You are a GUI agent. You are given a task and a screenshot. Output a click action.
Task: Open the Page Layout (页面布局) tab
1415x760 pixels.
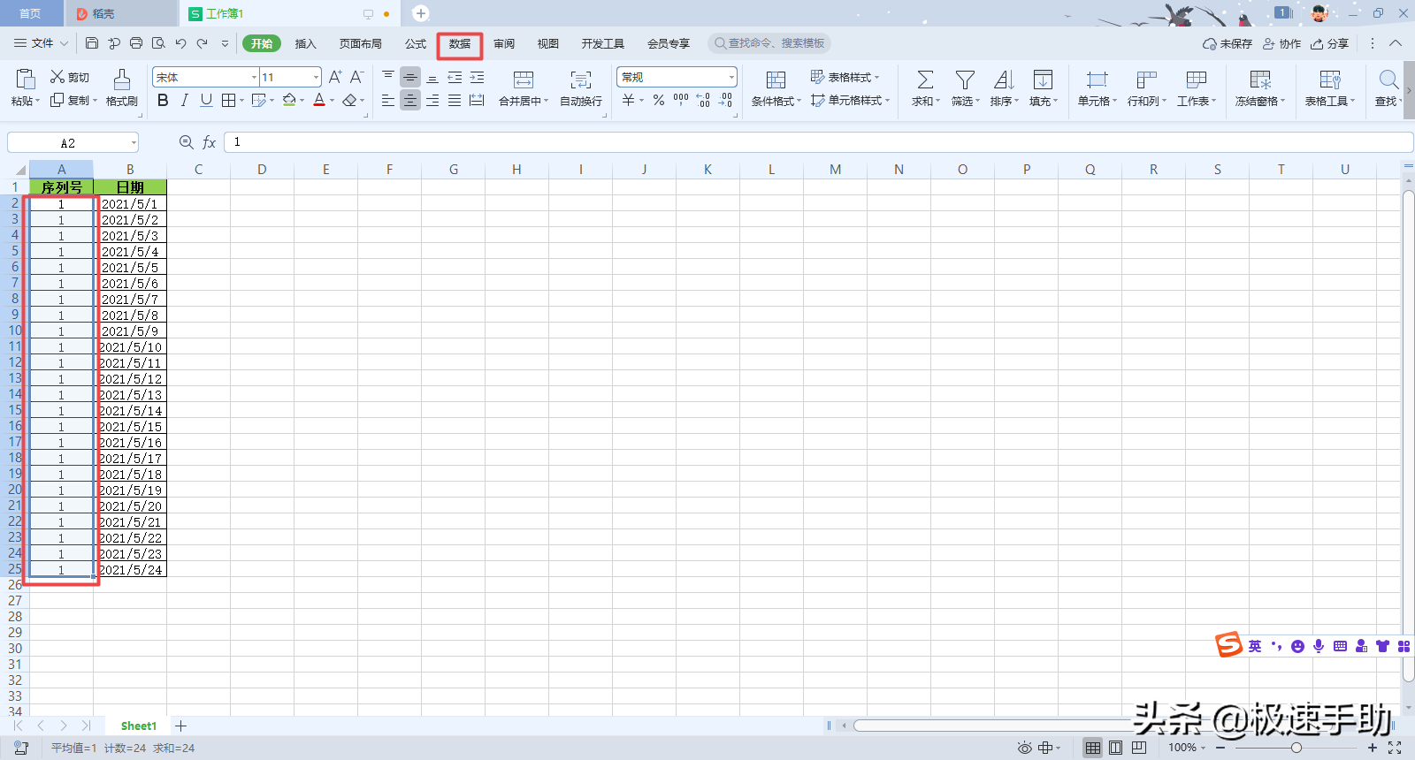(360, 44)
